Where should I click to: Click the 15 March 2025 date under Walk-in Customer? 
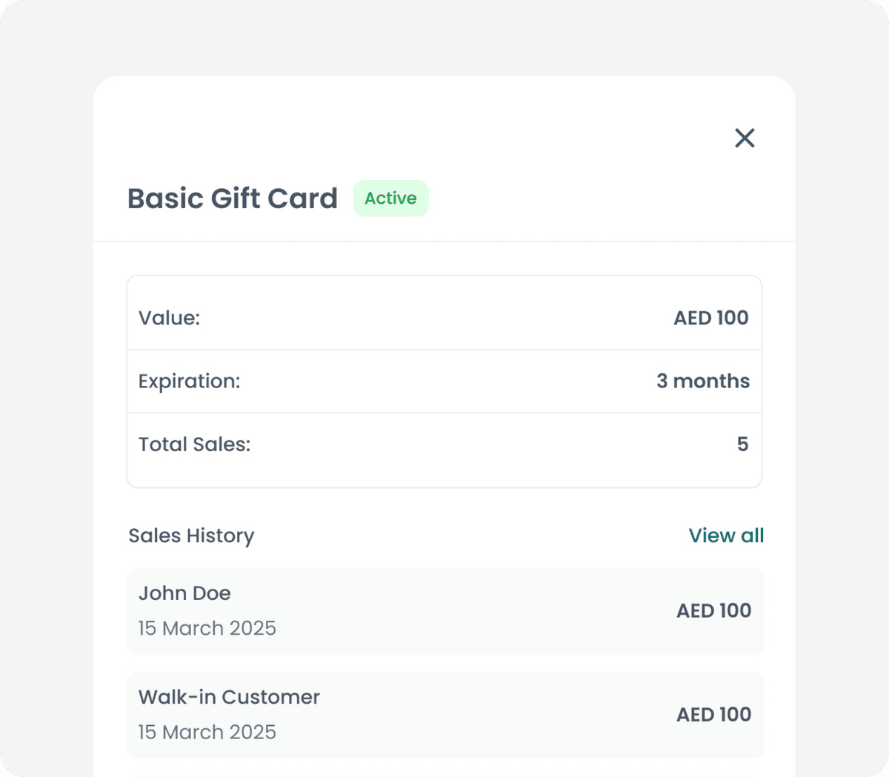(x=207, y=732)
